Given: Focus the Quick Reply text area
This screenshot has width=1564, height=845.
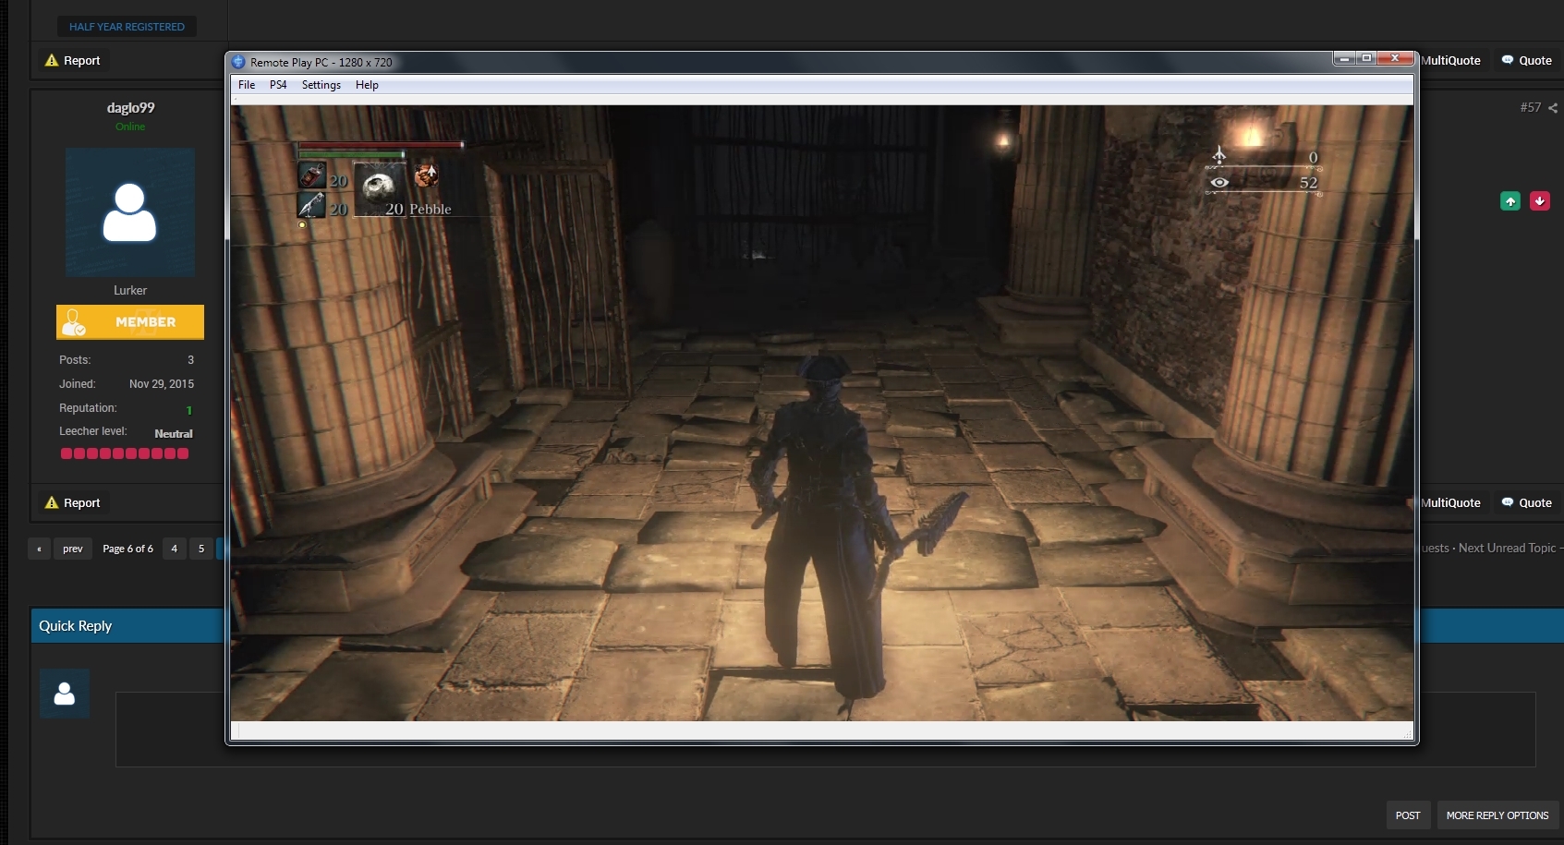Looking at the screenshot, I should point(825,730).
